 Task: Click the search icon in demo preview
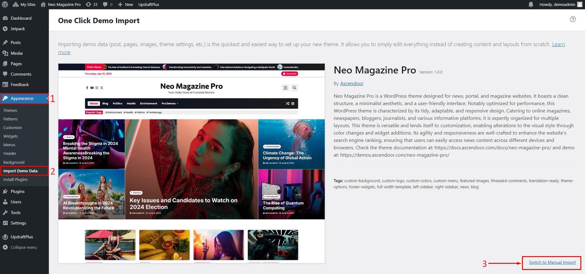[x=294, y=88]
